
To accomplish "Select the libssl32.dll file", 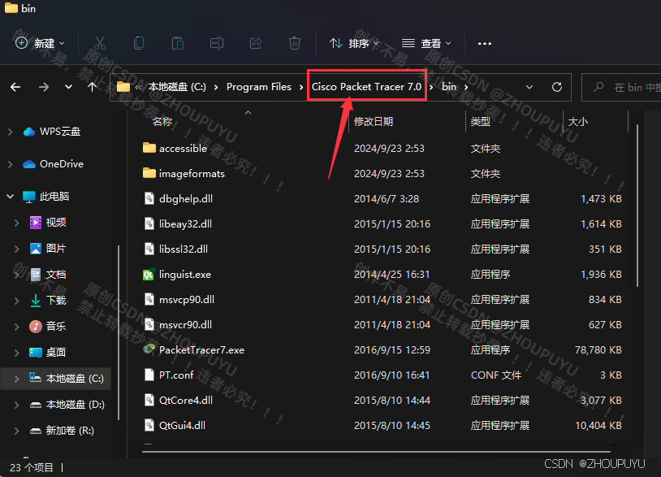I will coord(184,249).
